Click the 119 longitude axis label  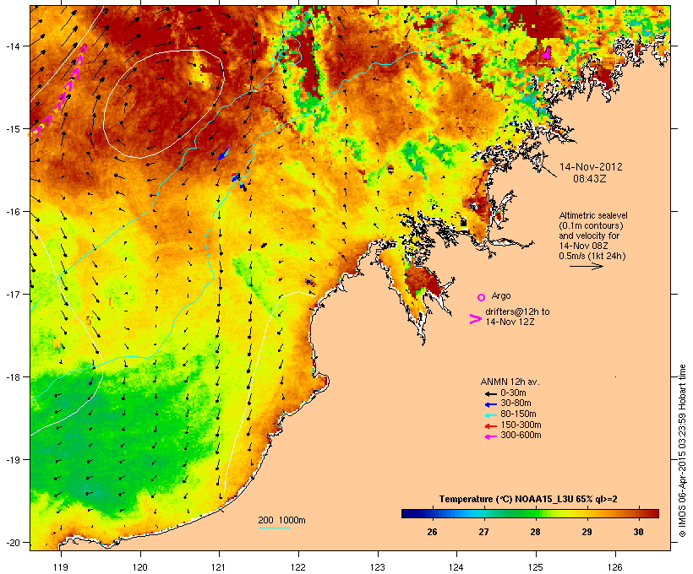click(x=61, y=567)
